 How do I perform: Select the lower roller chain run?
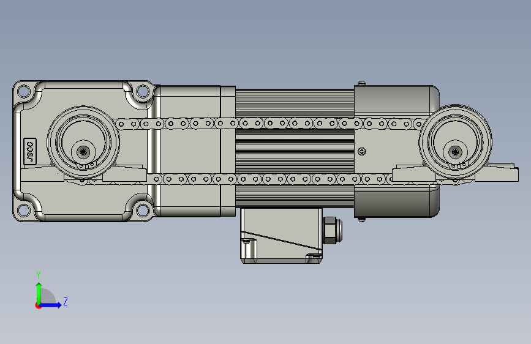(x=271, y=179)
